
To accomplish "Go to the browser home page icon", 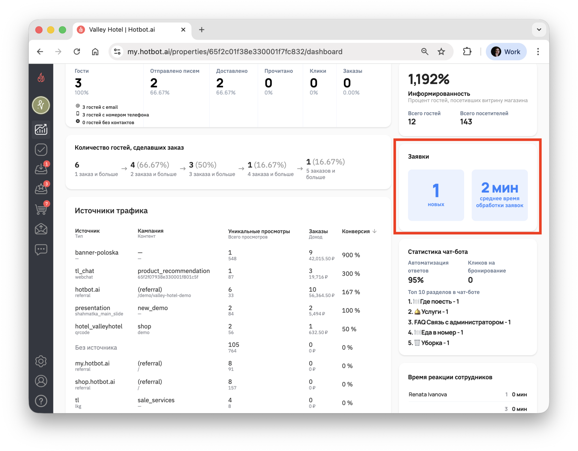I will click(95, 52).
